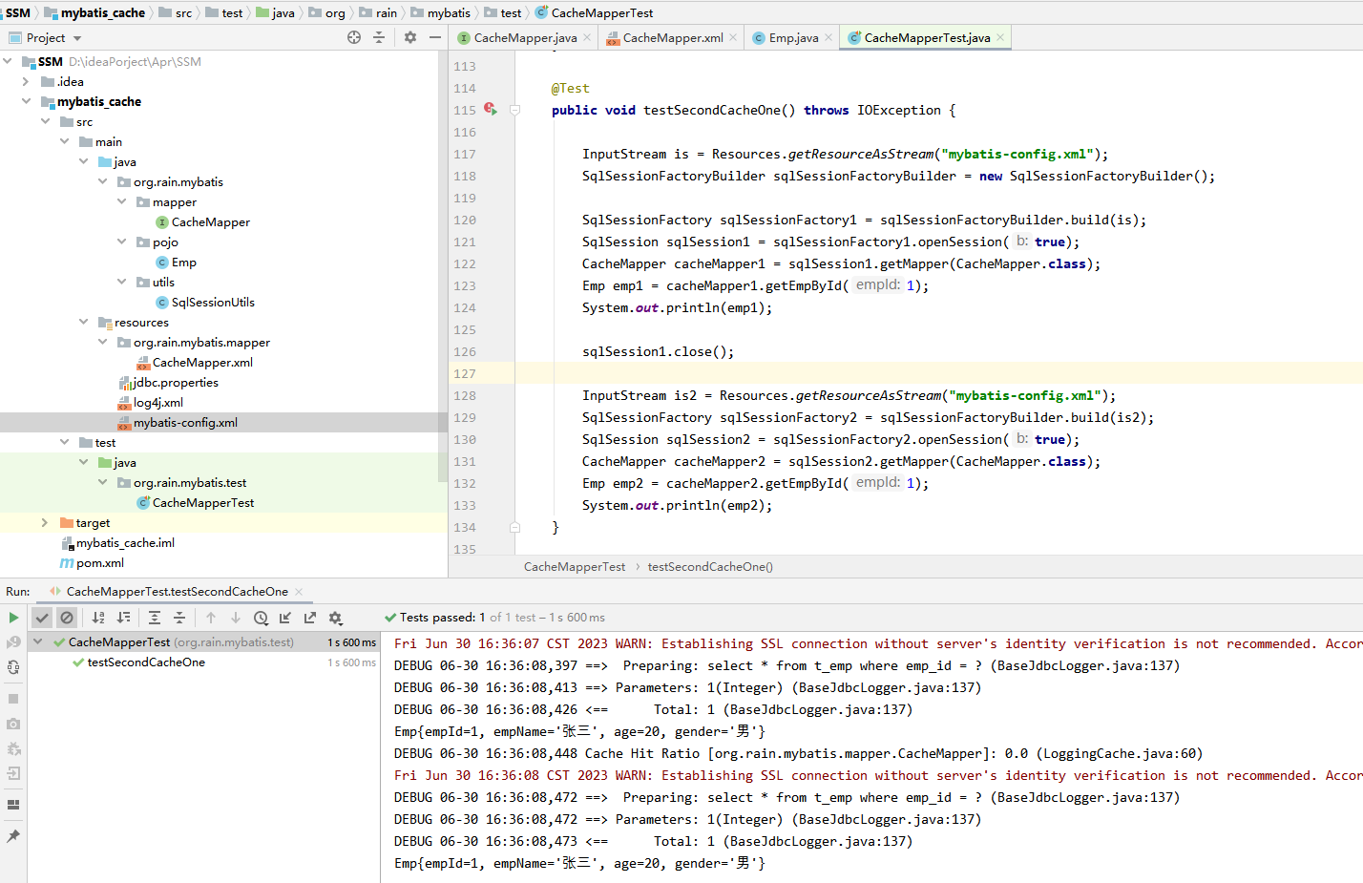Click the Exit icon in the Run sidebar
The image size is (1363, 883).
[x=13, y=773]
